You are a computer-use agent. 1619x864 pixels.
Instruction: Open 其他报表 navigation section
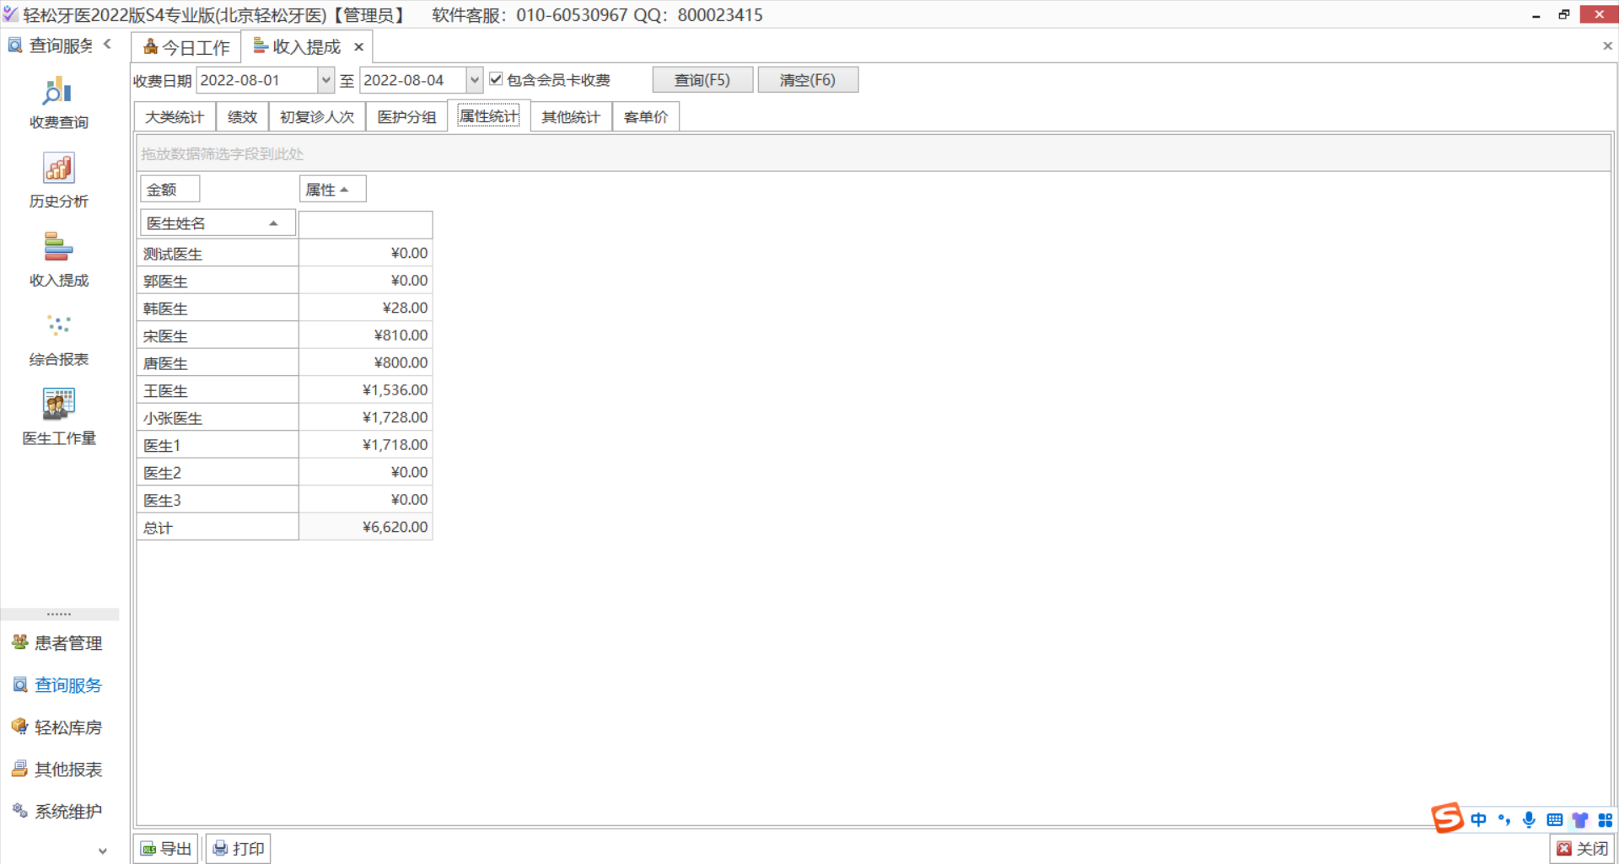coord(57,770)
